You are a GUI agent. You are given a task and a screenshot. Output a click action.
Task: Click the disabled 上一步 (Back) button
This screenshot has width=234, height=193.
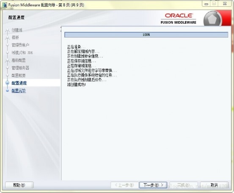click(124, 185)
